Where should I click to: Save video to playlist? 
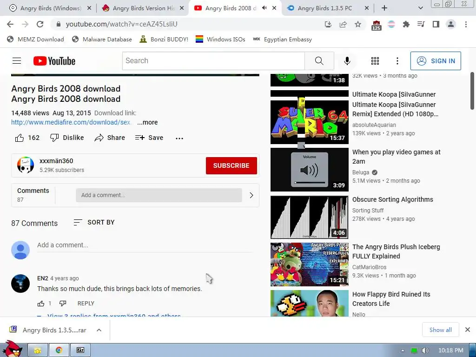pos(149,138)
